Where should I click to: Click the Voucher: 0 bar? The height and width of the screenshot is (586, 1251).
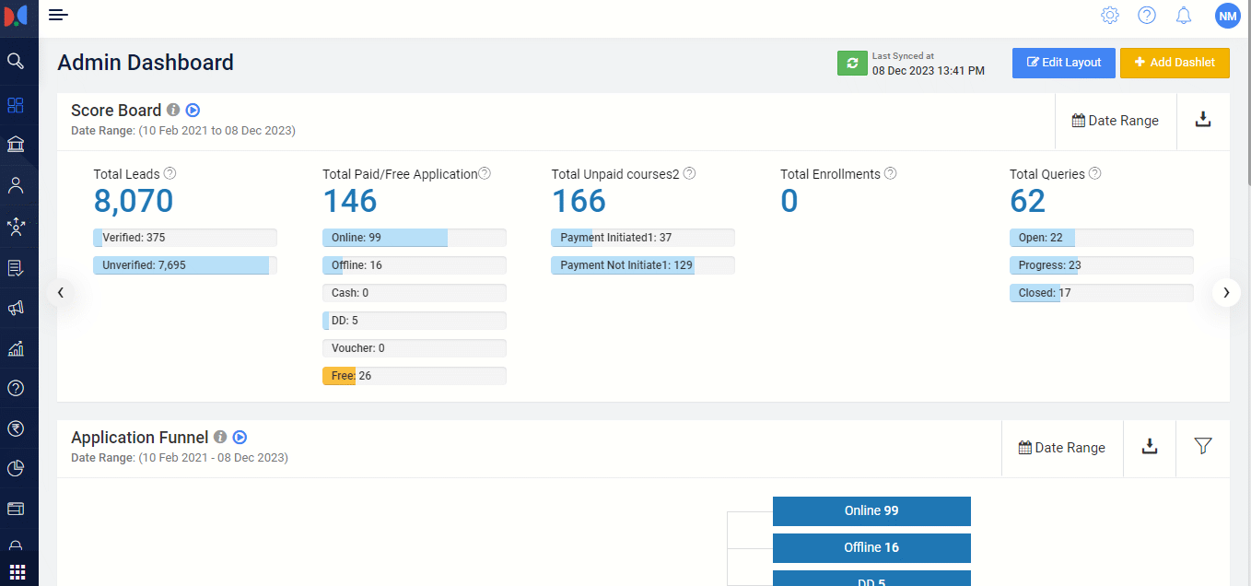pyautogui.click(x=415, y=348)
